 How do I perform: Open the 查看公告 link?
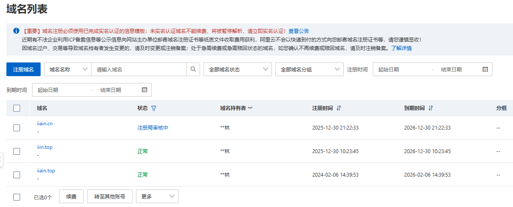pos(298,31)
